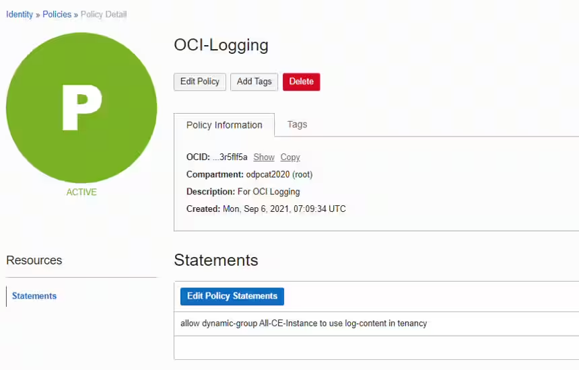Switch to the Tags tab
Image resolution: width=579 pixels, height=370 pixels.
pyautogui.click(x=297, y=124)
